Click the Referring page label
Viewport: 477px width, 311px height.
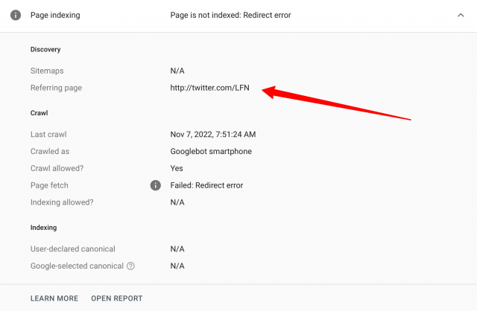pyautogui.click(x=56, y=88)
